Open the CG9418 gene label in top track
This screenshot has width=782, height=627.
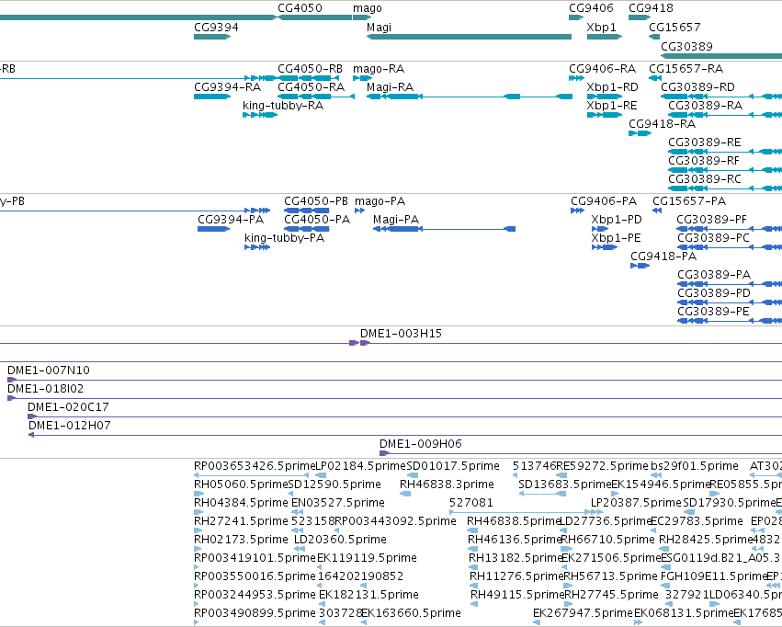(x=651, y=8)
